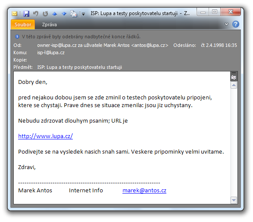Viewport: 253px width, 222px height.
Task: Click the Redo arrow icon
Action: coord(45,14)
